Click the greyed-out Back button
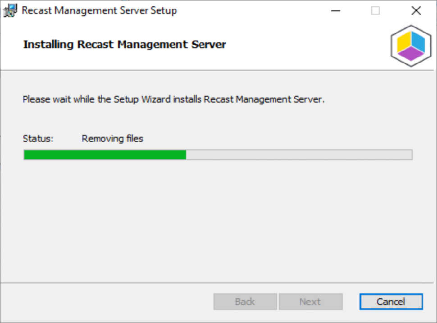437x323 pixels. 245,301
